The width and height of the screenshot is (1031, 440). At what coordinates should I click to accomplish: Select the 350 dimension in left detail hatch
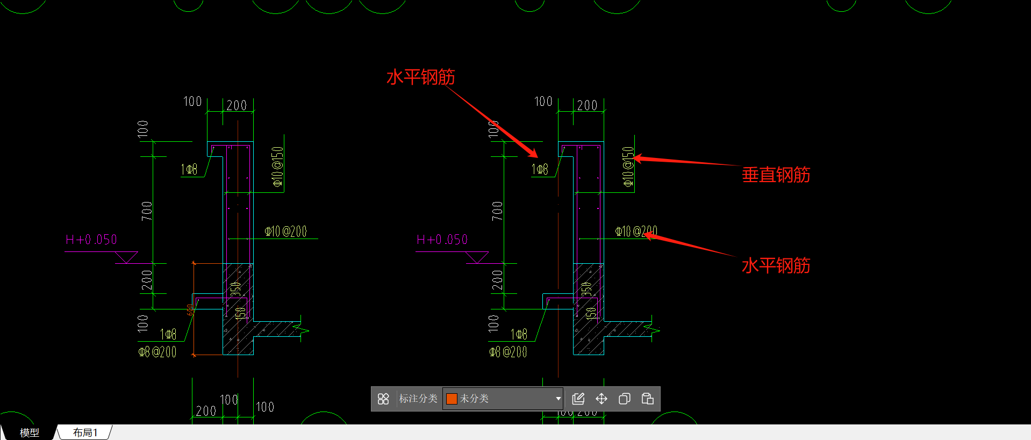[x=235, y=289]
